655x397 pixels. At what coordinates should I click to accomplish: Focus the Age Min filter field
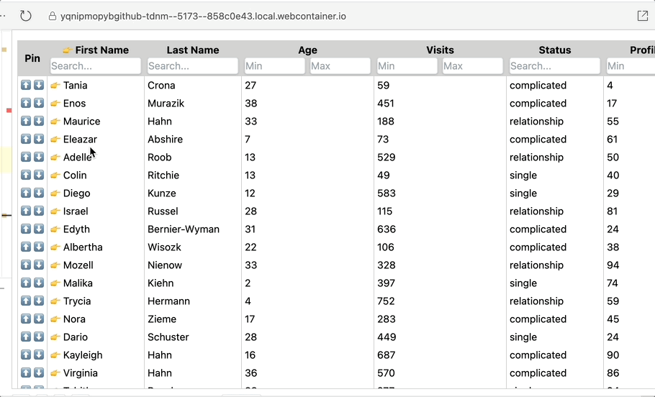click(x=275, y=66)
